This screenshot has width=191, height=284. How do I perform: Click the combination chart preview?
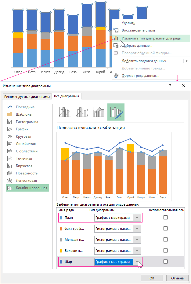click(114, 166)
